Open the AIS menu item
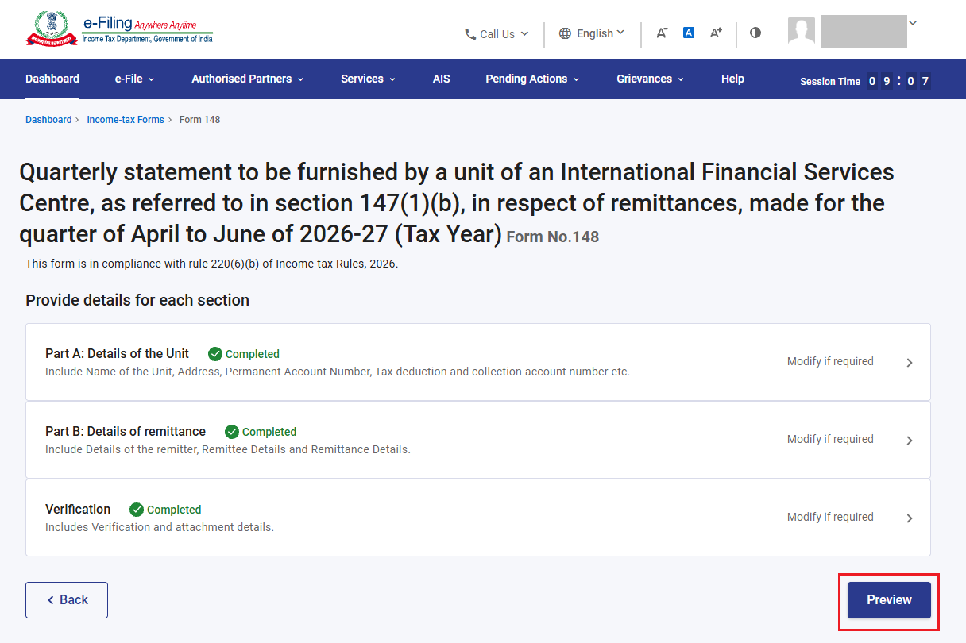The width and height of the screenshot is (966, 643). tap(442, 79)
